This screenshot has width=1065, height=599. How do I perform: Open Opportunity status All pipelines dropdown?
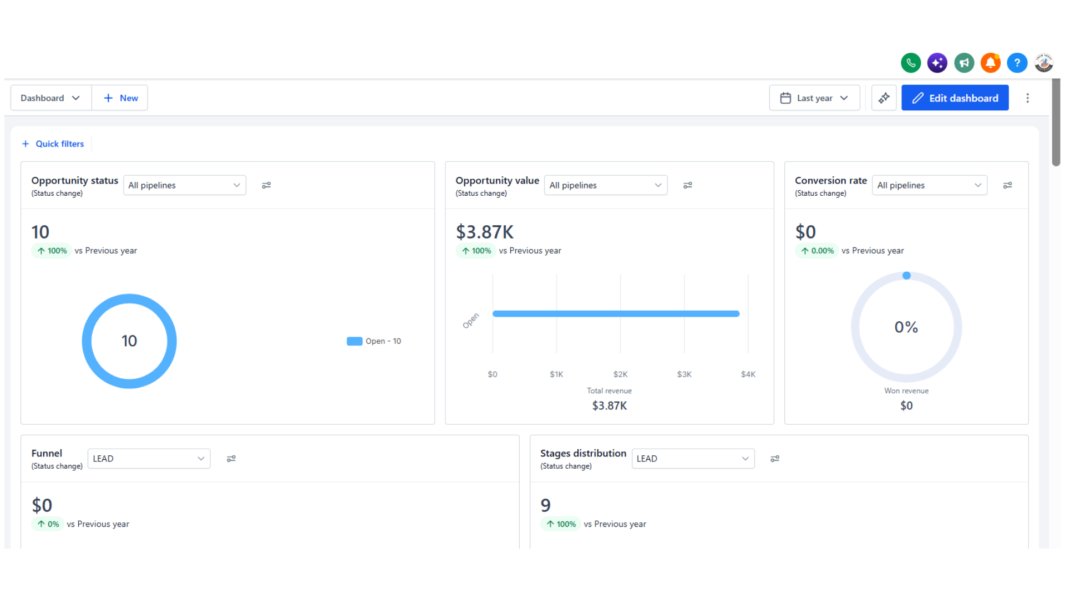[x=185, y=185]
